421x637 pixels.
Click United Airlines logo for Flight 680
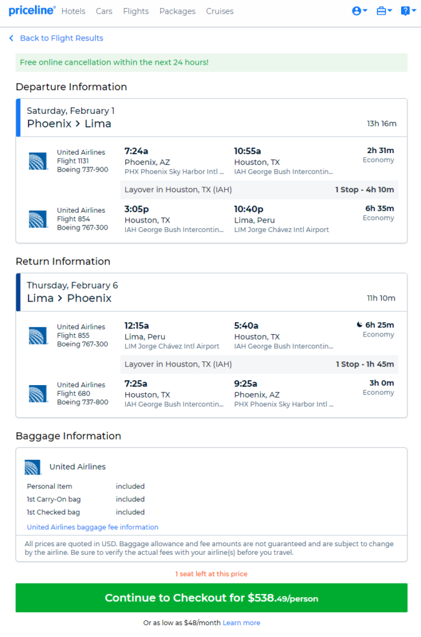[37, 394]
